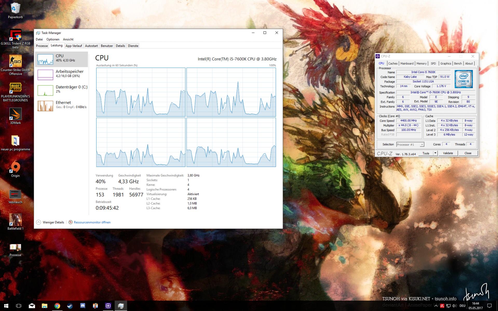Select the 3DMark desktop shortcut
This screenshot has height=311, width=498.
[15, 116]
